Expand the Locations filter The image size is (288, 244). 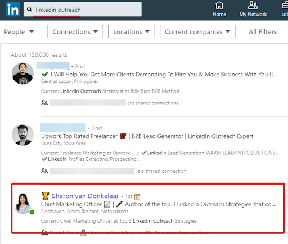point(132,31)
